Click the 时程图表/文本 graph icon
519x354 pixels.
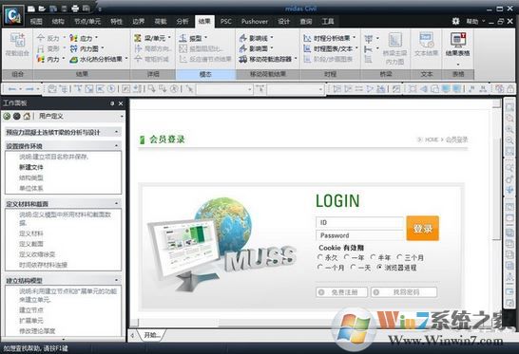(307, 48)
